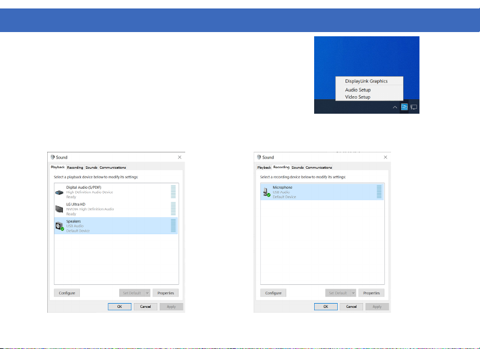Choose Video Setup from tray menu

click(358, 97)
